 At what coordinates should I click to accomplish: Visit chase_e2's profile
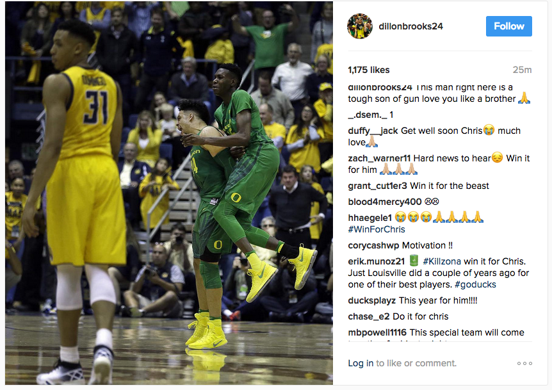click(x=369, y=317)
